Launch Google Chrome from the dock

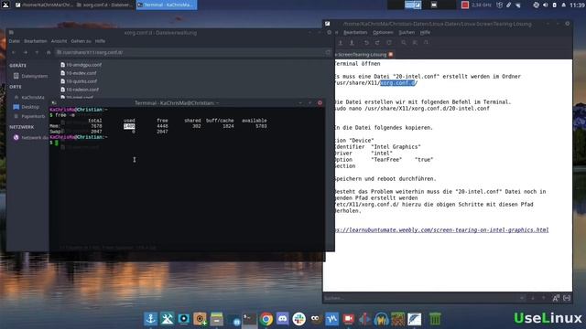click(266, 319)
